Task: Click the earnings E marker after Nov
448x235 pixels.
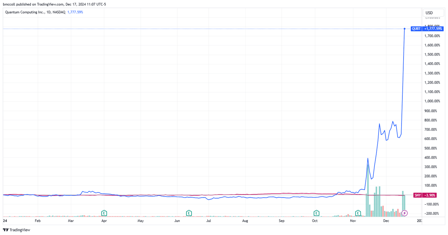Action: 358,213
